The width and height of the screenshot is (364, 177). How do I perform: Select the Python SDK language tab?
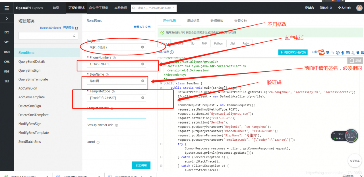(218, 43)
